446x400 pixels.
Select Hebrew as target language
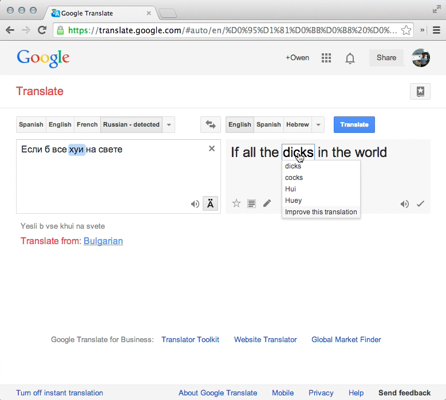click(x=298, y=124)
